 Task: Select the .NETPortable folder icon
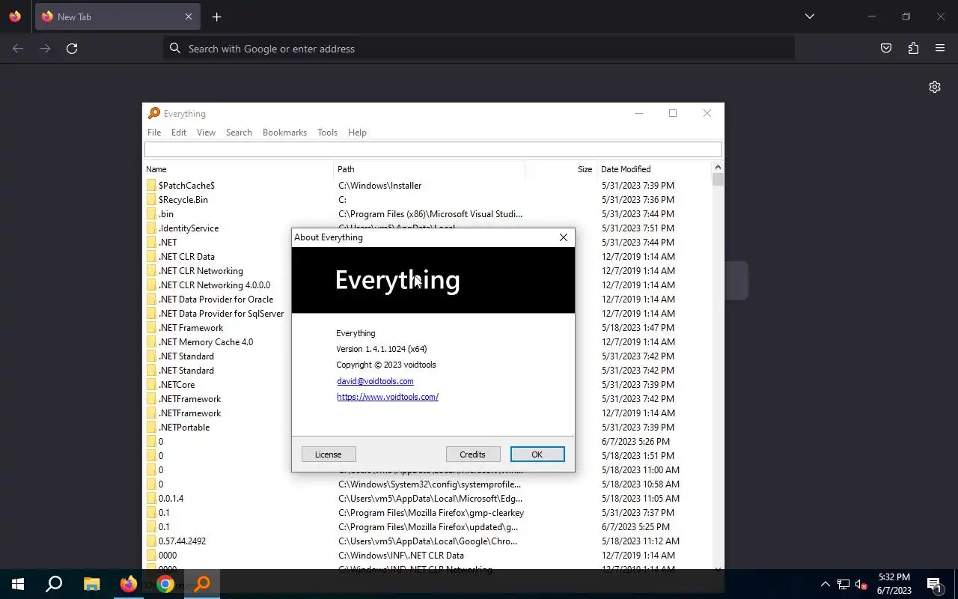pos(151,428)
